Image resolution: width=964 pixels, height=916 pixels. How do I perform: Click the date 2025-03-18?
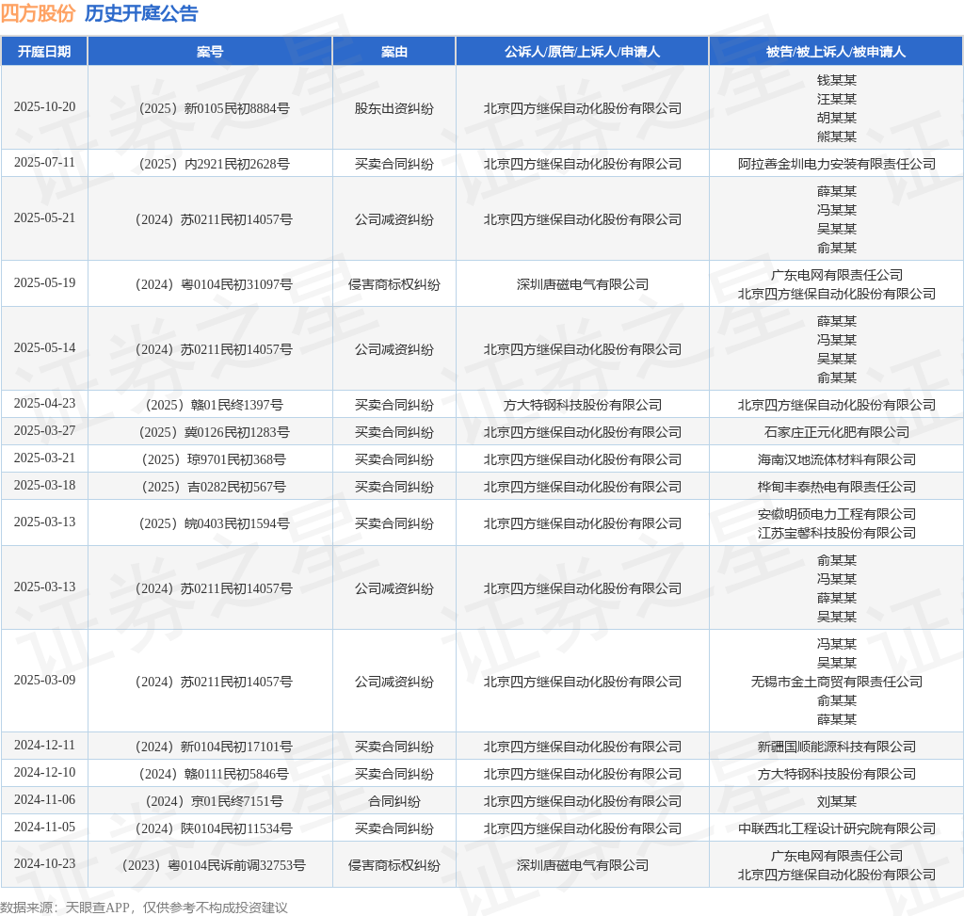pos(45,486)
